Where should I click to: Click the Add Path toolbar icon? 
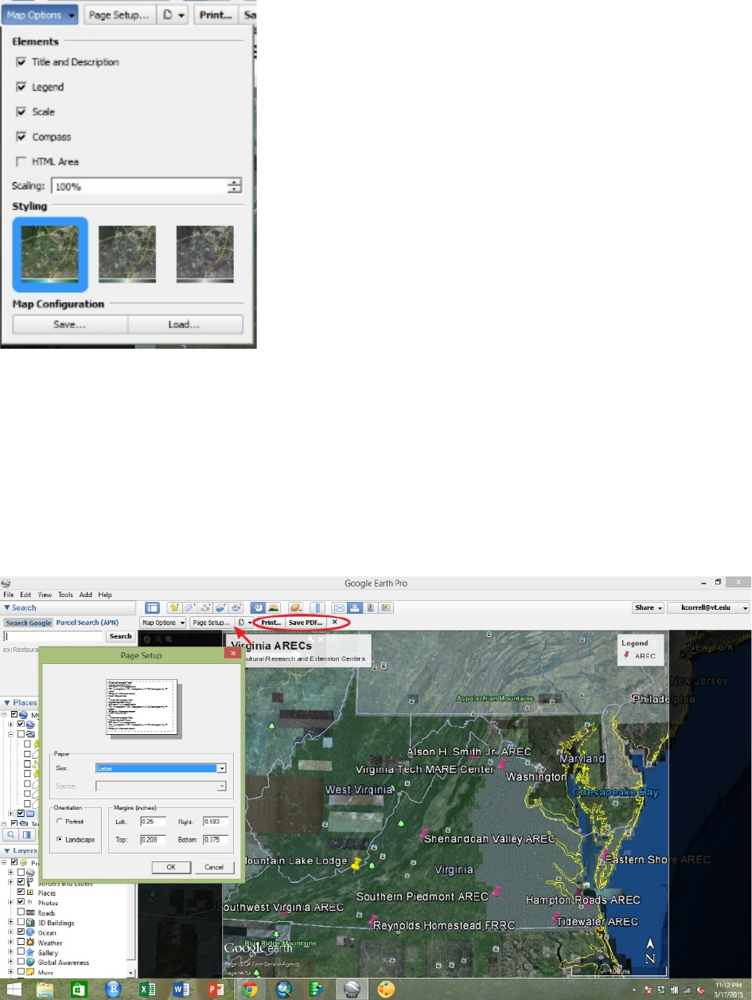pos(205,608)
